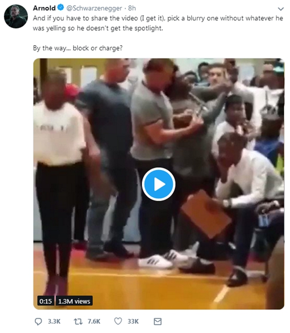Click the tweet text starting 'And if you'
The width and height of the screenshot is (290, 333).
click(x=158, y=23)
